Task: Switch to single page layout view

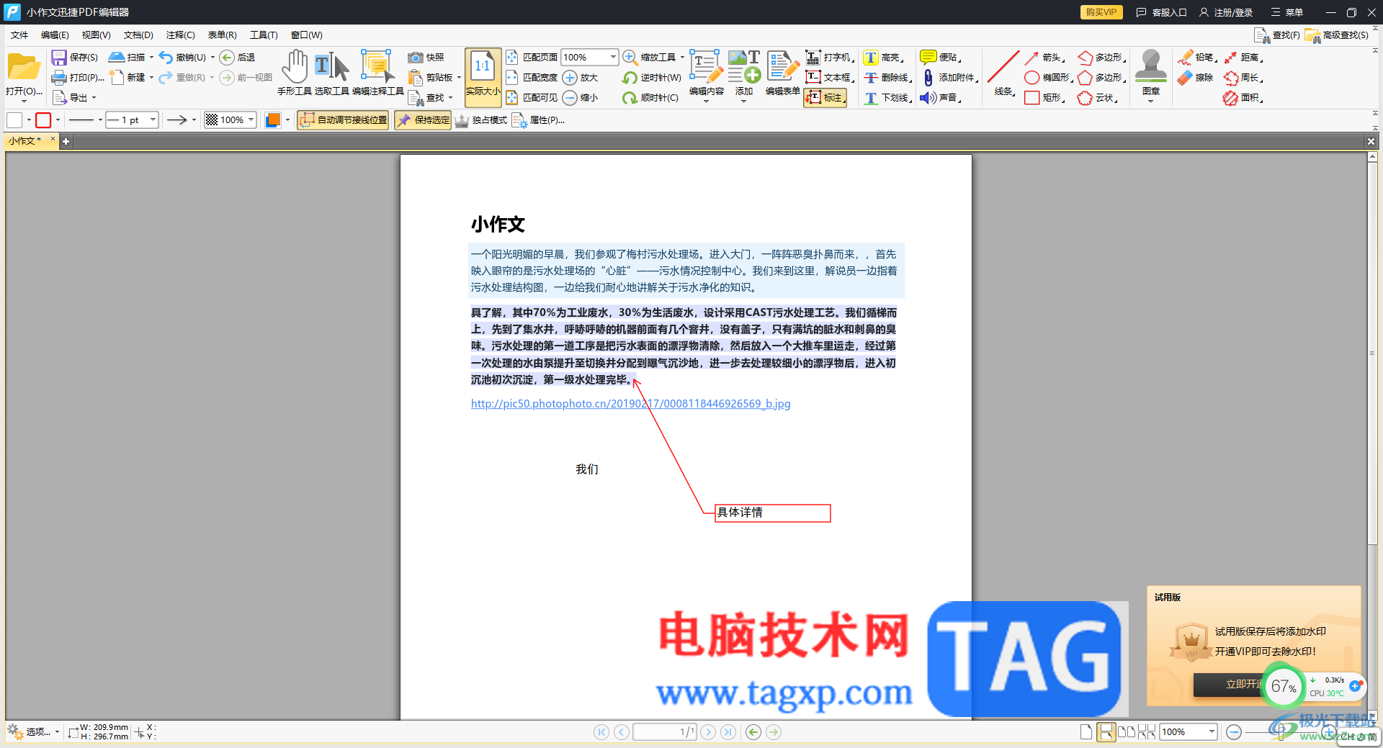Action: pos(1086,732)
